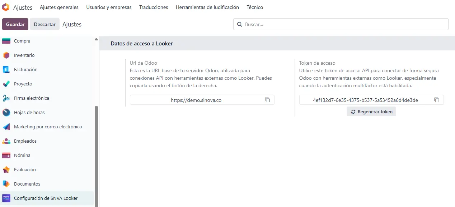Image resolution: width=455 pixels, height=207 pixels.
Task: Click the Odoo app logo icon
Action: [x=6, y=7]
